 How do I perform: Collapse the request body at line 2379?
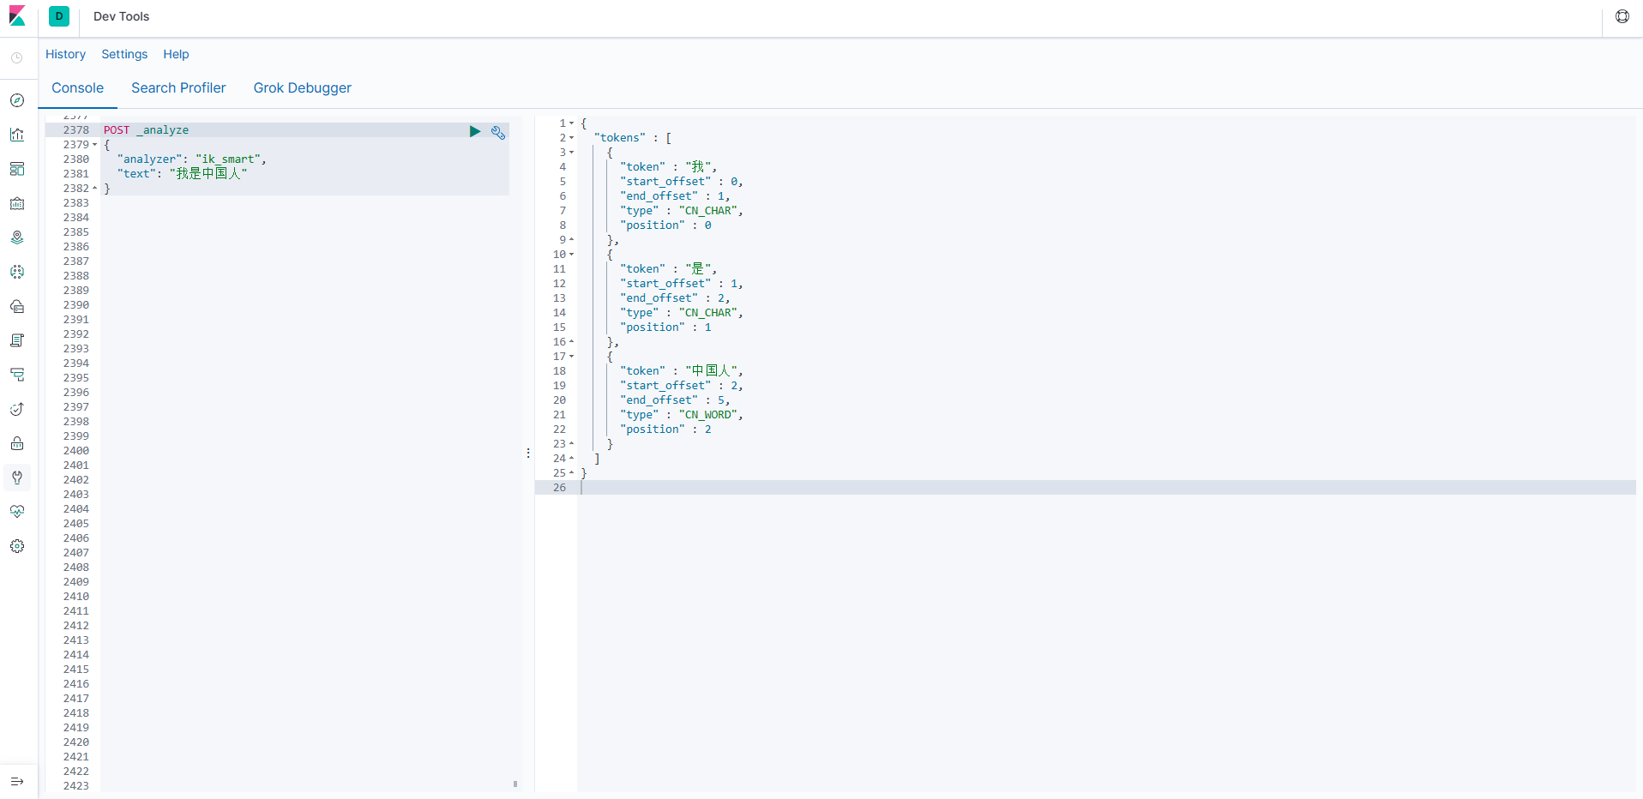point(94,145)
